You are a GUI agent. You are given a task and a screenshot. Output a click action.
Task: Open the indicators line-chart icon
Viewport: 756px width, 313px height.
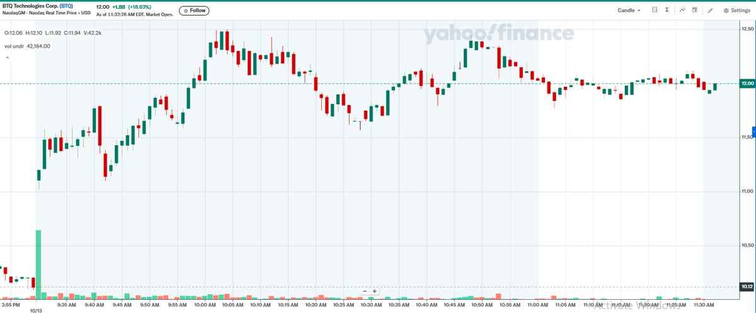tap(682, 10)
